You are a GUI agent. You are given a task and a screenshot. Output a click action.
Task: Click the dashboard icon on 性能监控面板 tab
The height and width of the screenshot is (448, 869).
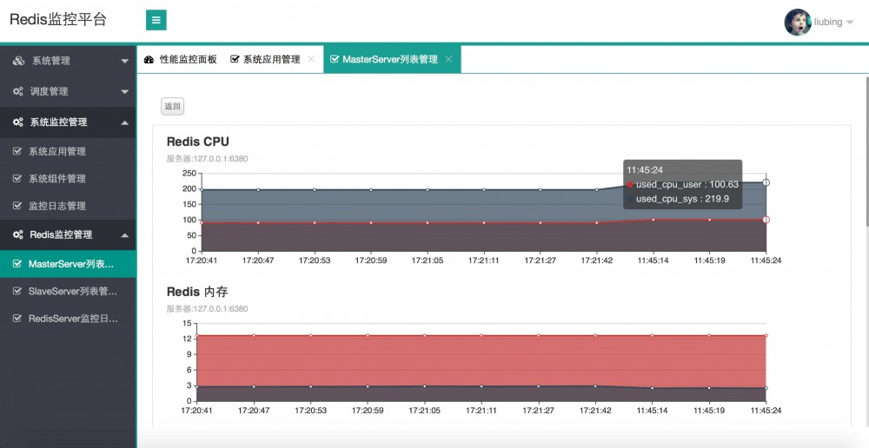coord(149,60)
